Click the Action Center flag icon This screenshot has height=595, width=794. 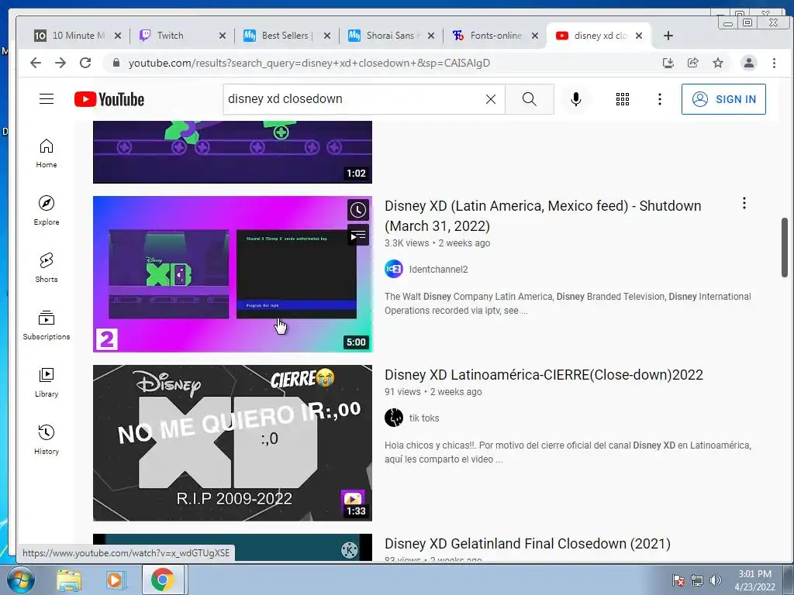[x=678, y=580]
